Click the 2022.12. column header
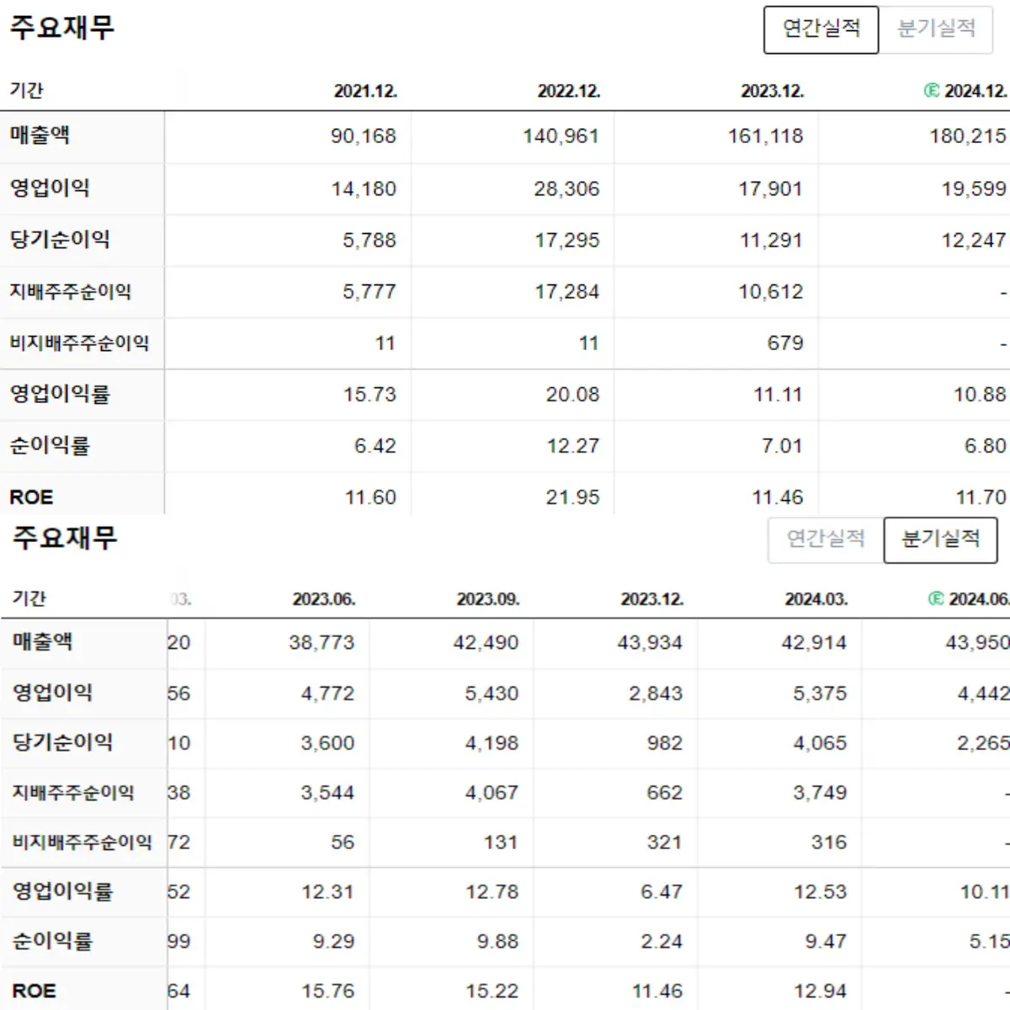Viewport: 1010px width, 1010px height. 569,91
